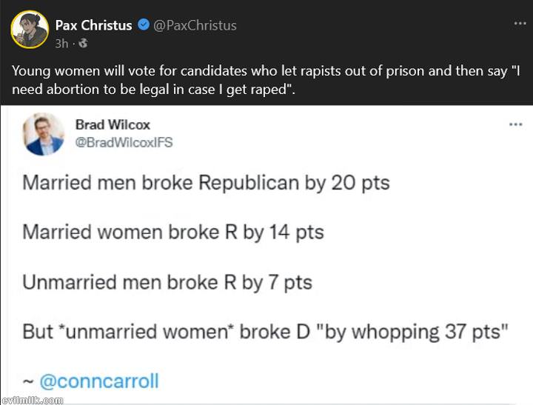Click the @PaxChristus handle
This screenshot has height=405, width=533.
coord(195,25)
